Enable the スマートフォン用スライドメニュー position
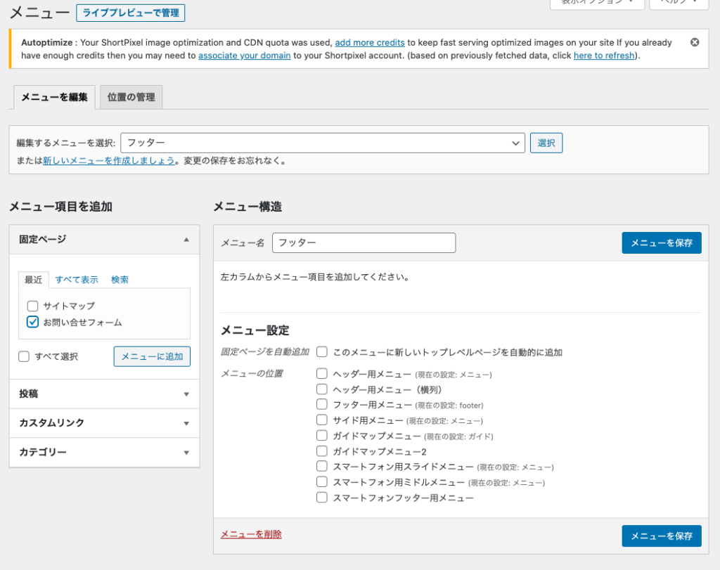Screen dimensions: 720x570 [x=321, y=466]
